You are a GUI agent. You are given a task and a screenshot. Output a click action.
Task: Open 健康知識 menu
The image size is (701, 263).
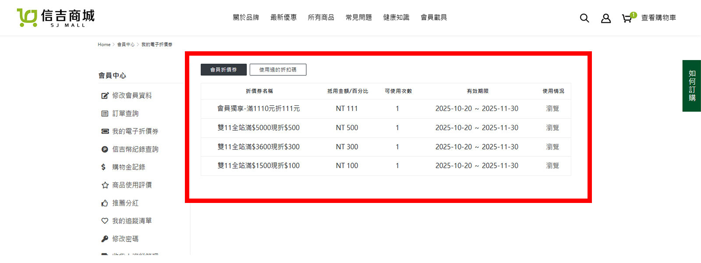(x=396, y=18)
